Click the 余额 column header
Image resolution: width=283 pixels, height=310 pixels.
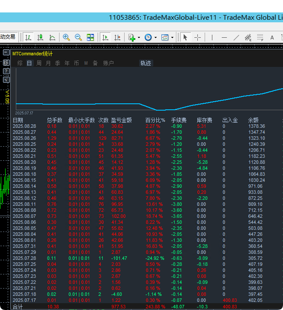pyautogui.click(x=253, y=120)
